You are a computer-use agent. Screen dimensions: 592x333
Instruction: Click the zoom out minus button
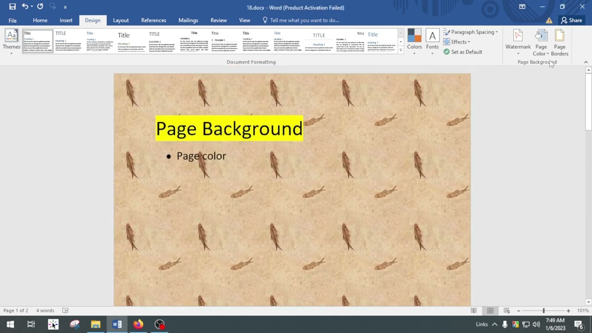[x=518, y=311]
